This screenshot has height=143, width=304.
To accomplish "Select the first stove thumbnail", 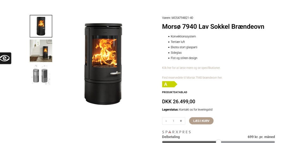I will (41, 26).
